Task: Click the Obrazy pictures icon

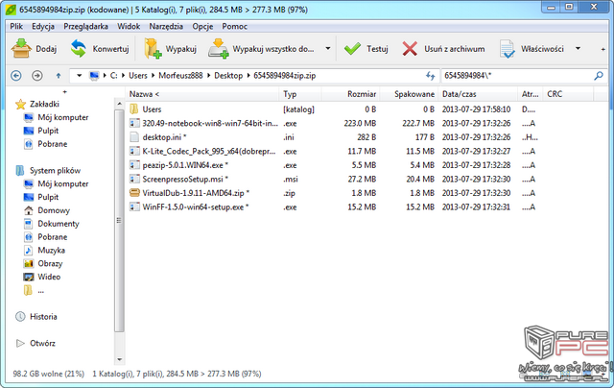Action: (x=28, y=264)
